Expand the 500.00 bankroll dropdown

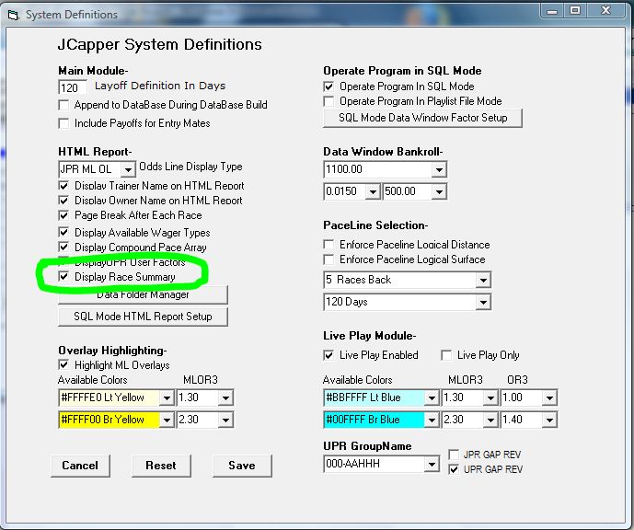click(439, 191)
